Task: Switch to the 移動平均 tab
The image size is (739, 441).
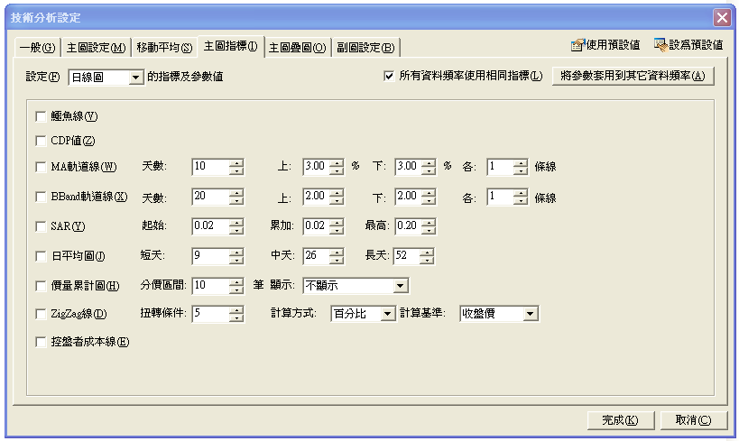Action: 163,47
